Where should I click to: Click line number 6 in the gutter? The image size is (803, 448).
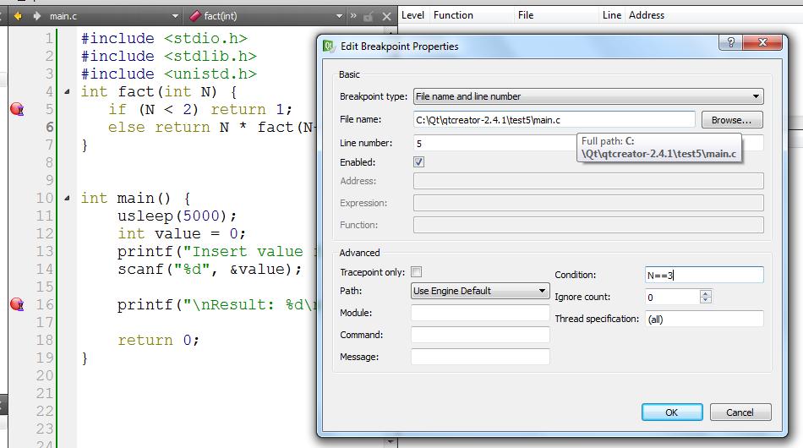[x=49, y=127]
